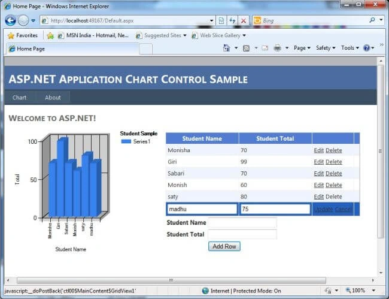Click the search magnifier icon

[x=372, y=20]
